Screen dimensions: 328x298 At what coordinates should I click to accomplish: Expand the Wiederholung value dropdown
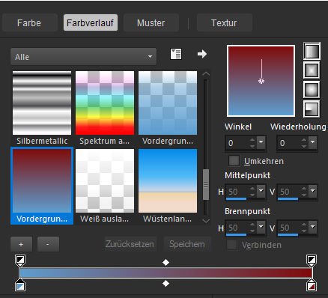(x=312, y=142)
